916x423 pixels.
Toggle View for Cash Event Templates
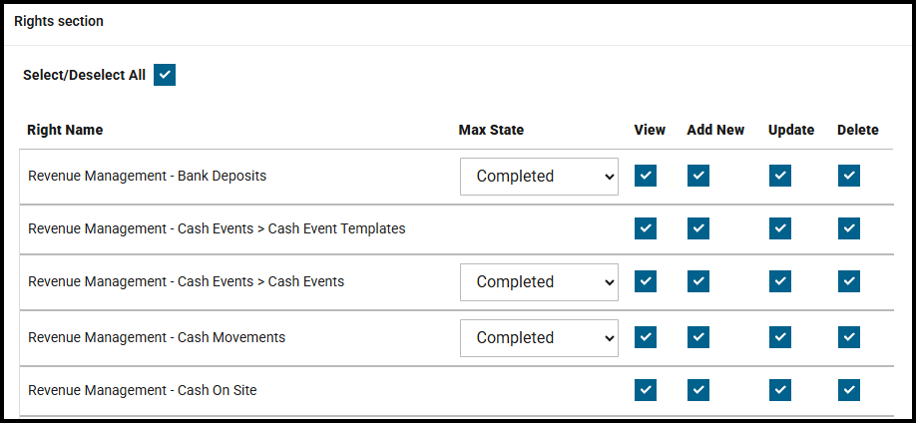pyautogui.click(x=646, y=228)
